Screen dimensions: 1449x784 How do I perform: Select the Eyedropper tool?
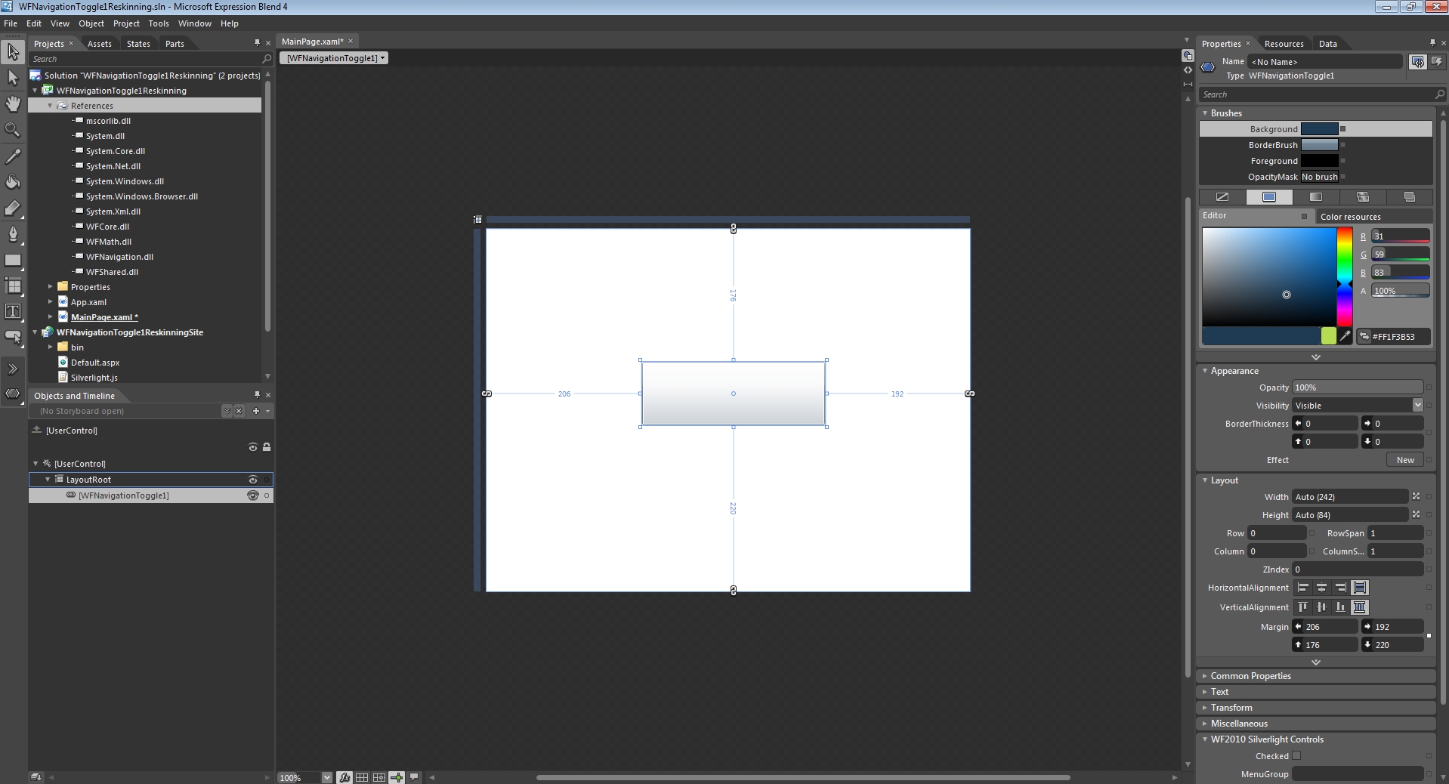click(x=13, y=156)
